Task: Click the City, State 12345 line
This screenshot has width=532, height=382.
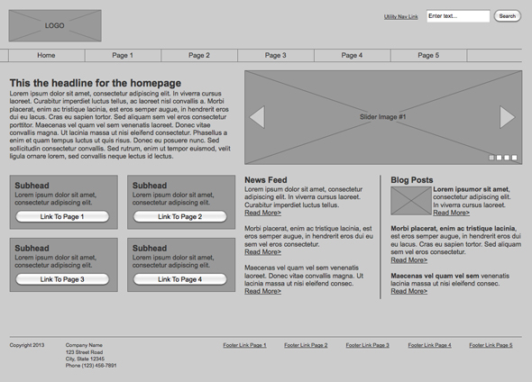Action: tap(85, 359)
